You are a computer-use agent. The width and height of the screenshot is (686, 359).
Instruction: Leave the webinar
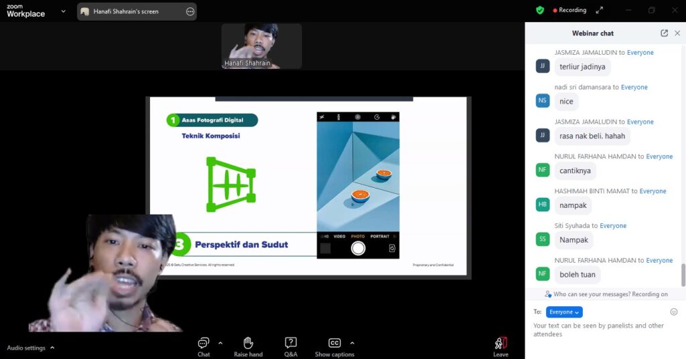coord(500,347)
